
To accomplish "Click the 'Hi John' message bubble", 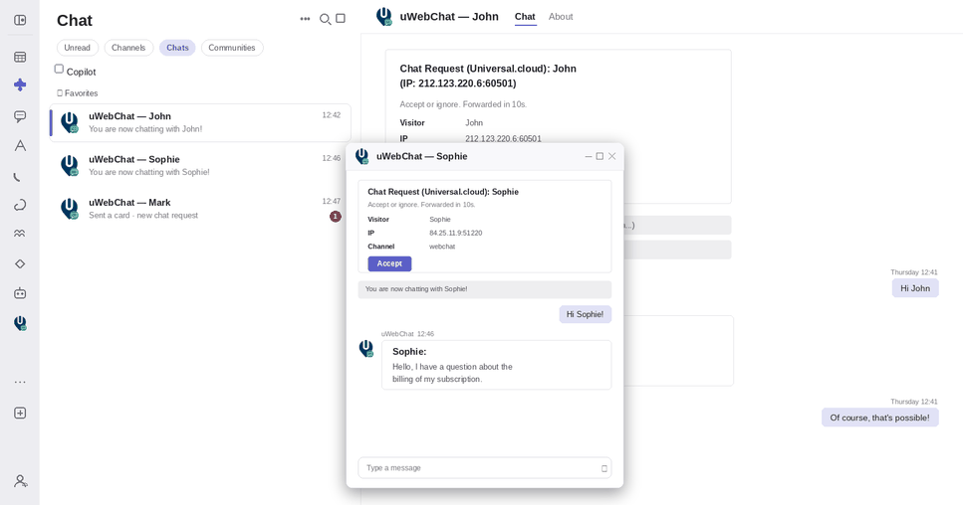I will [x=915, y=288].
